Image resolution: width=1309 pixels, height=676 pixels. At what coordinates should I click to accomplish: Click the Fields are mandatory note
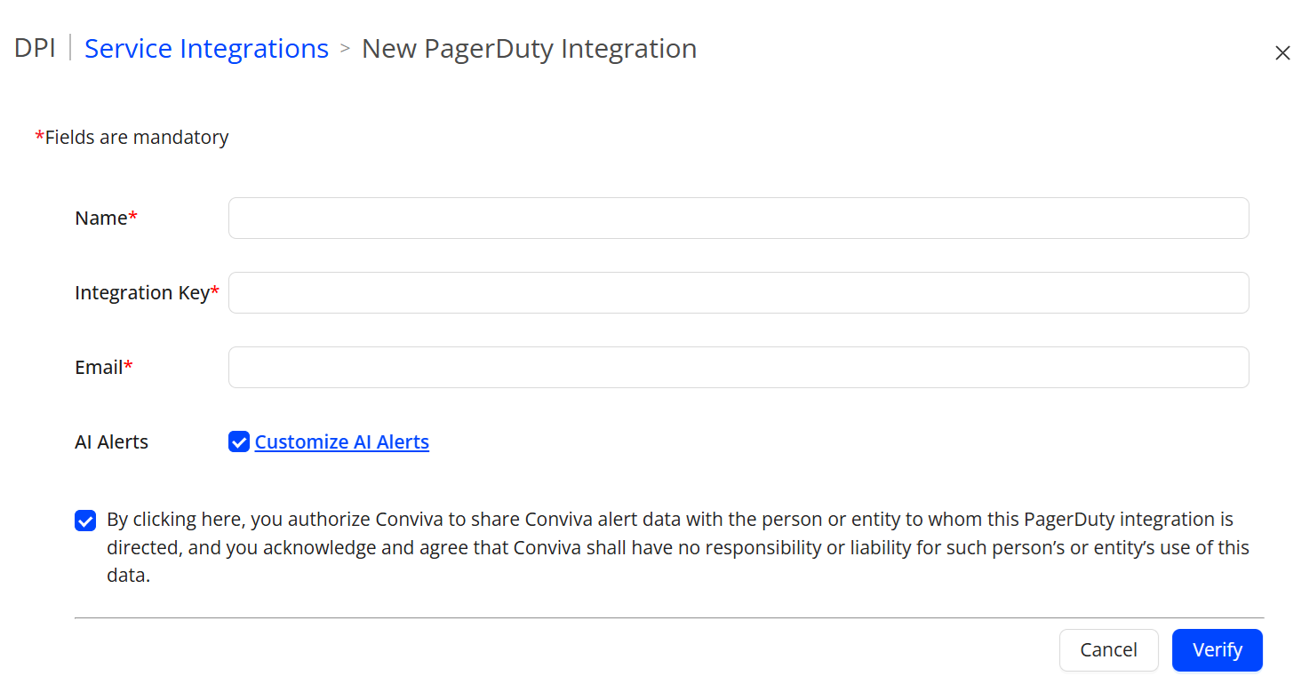click(136, 137)
